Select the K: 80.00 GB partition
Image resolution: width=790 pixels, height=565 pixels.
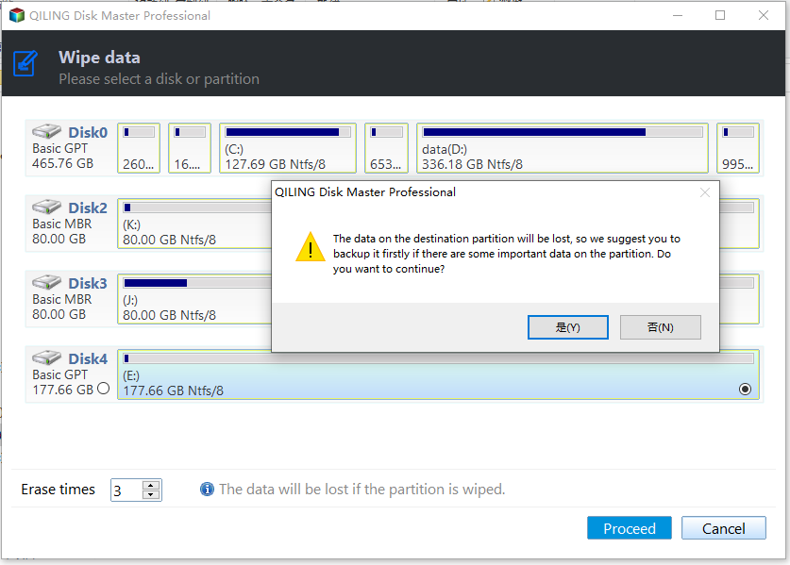[x=194, y=224]
